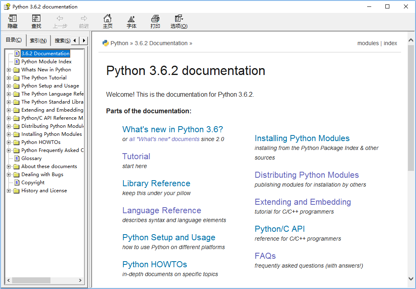Switch to the 搜索 (Search) tab

62,41
